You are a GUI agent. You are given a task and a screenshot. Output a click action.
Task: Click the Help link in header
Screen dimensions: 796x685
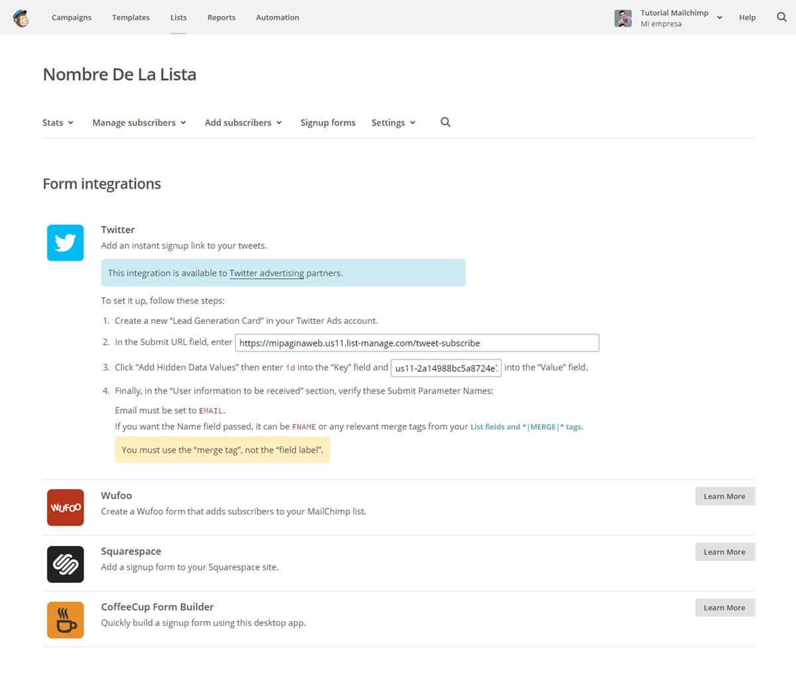click(x=747, y=17)
